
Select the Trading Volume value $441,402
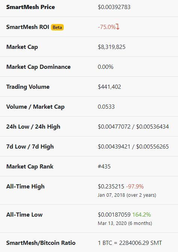pyautogui.click(x=109, y=87)
